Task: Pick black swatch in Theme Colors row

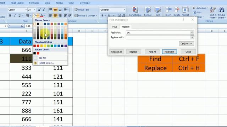Action: coord(38,24)
